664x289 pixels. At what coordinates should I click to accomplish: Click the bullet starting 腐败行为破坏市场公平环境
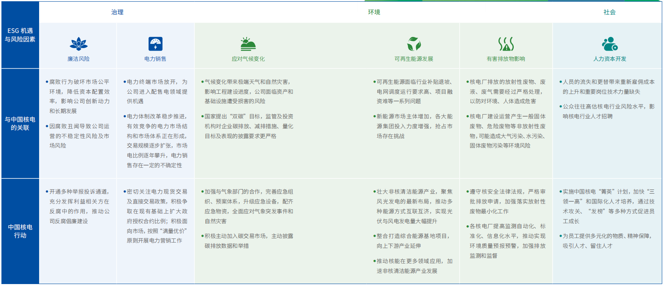[78, 96]
